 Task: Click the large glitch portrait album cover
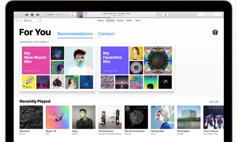79,61
